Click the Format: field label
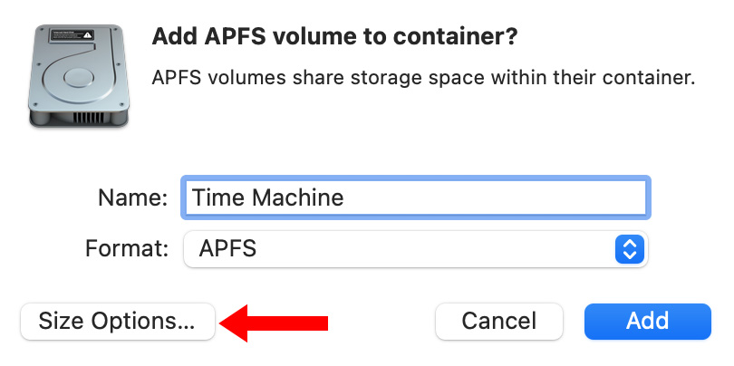The height and width of the screenshot is (366, 734). point(126,248)
